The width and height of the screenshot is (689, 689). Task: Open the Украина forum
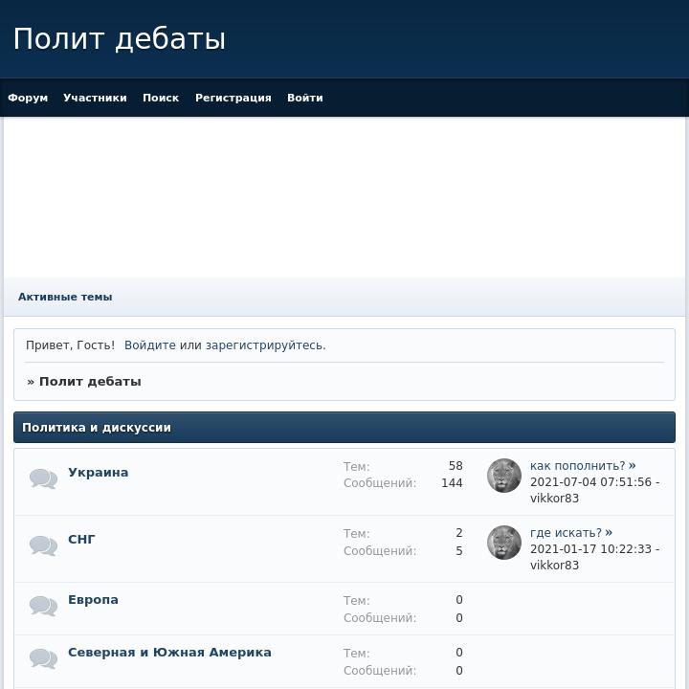(99, 473)
